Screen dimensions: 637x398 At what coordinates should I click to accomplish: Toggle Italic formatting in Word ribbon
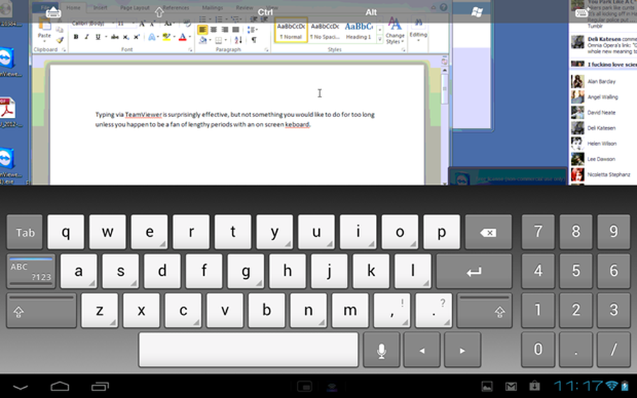(87, 37)
